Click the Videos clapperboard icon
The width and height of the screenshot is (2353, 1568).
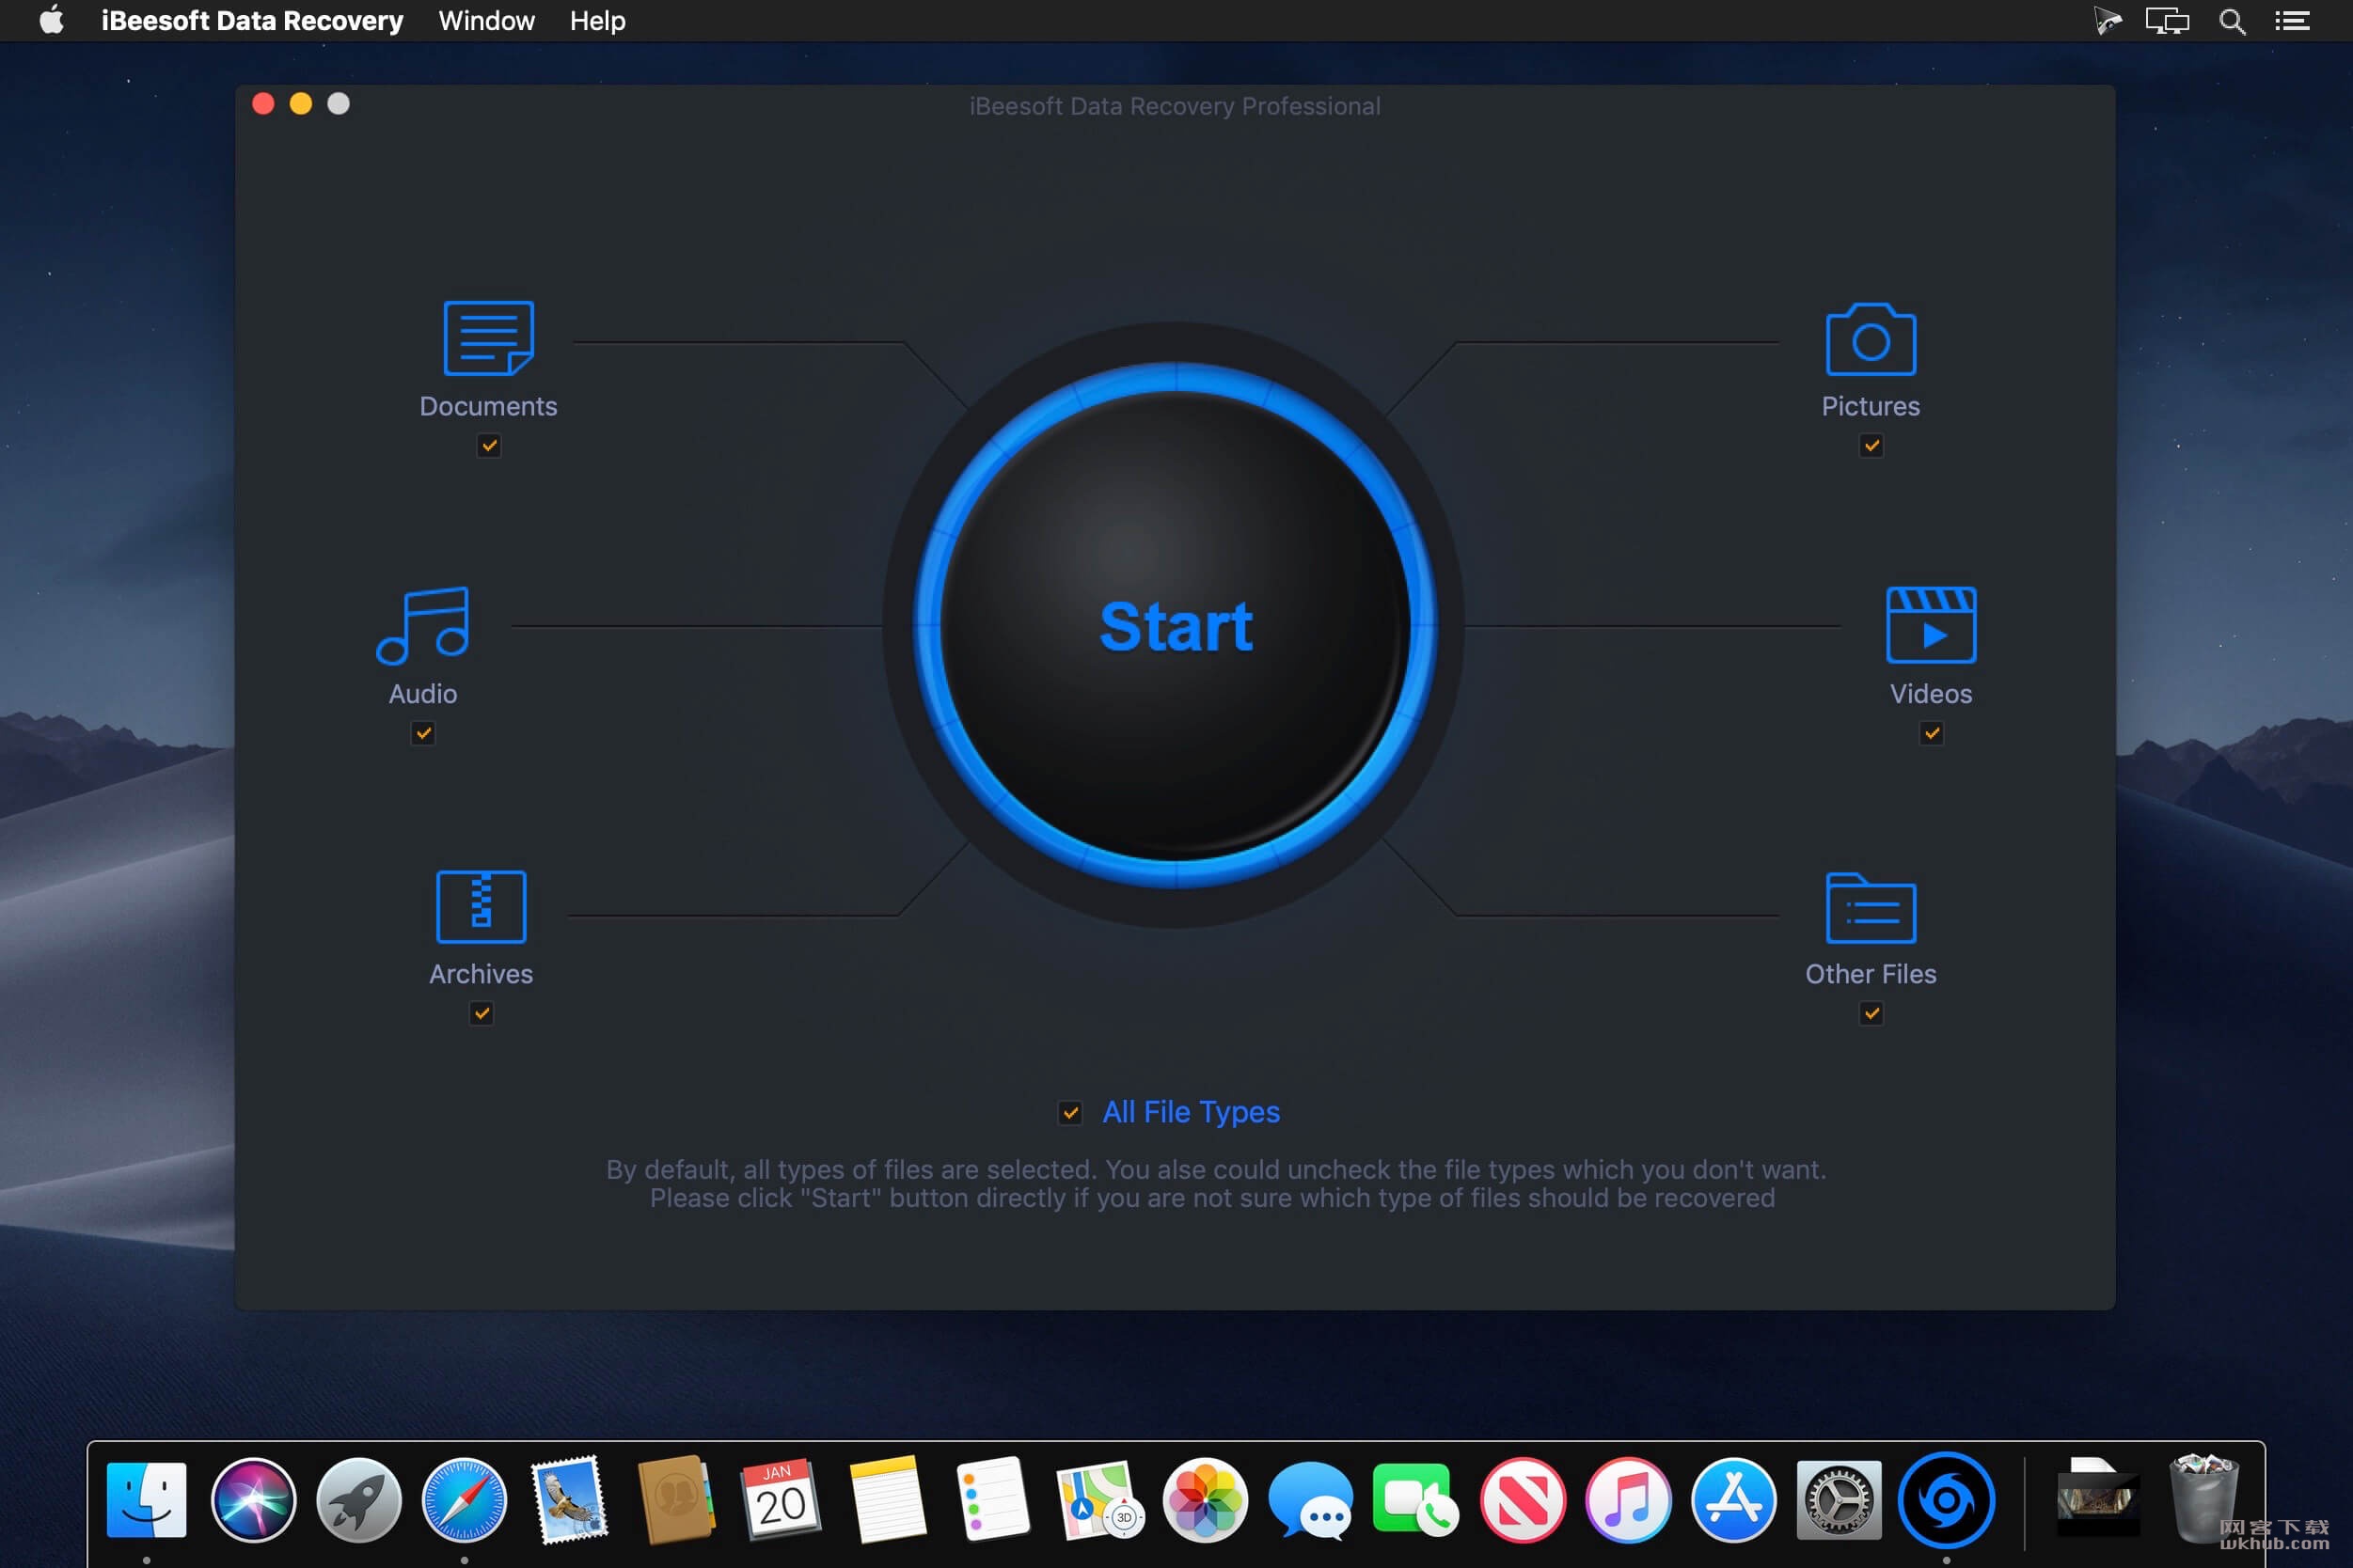pos(1931,625)
